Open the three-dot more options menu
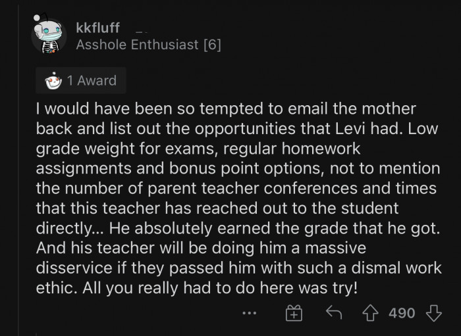Screen dimensions: 461x336 click(249, 314)
